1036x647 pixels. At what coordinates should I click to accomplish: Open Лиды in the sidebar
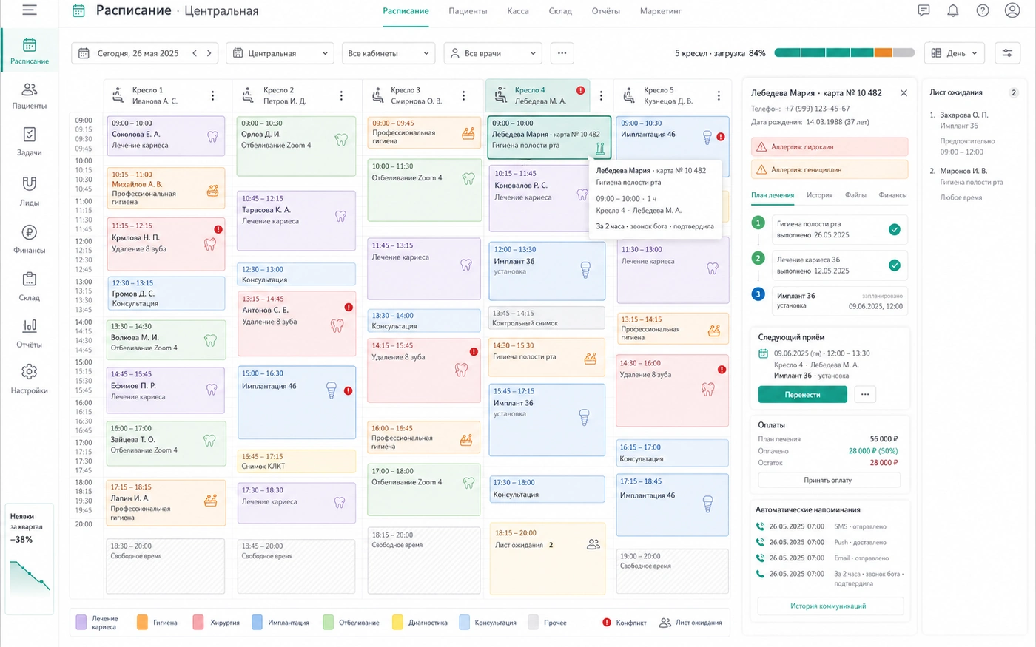click(30, 192)
